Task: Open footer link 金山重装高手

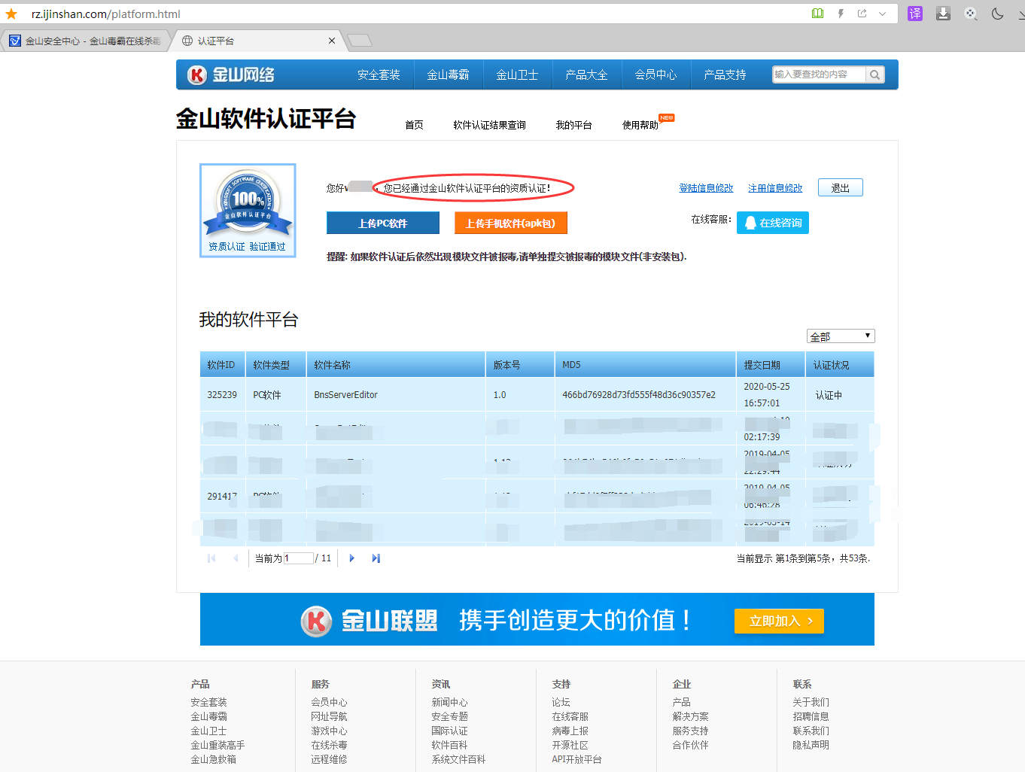Action: tap(217, 745)
